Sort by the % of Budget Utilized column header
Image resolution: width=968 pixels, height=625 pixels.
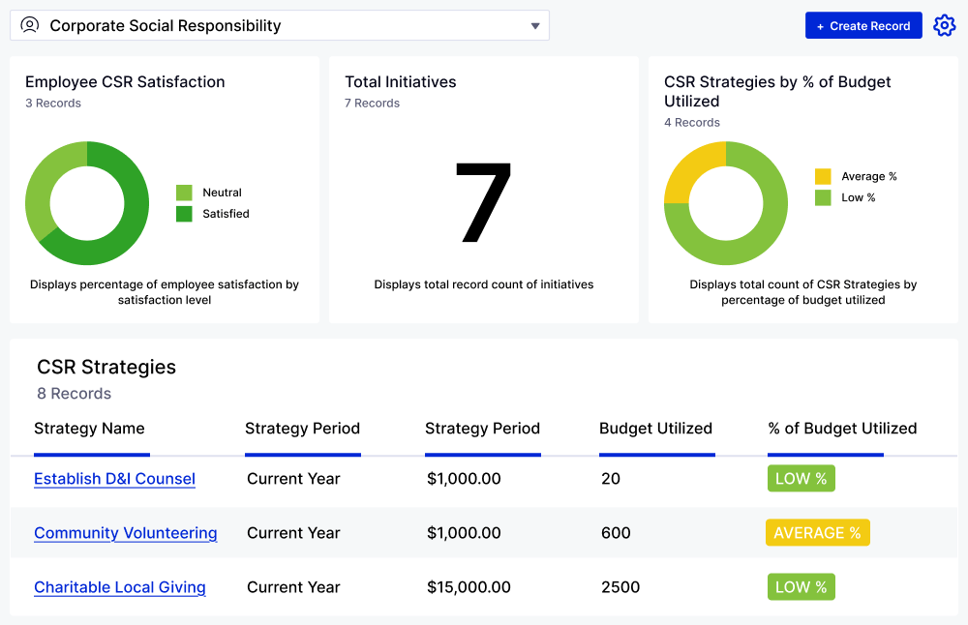pos(842,429)
